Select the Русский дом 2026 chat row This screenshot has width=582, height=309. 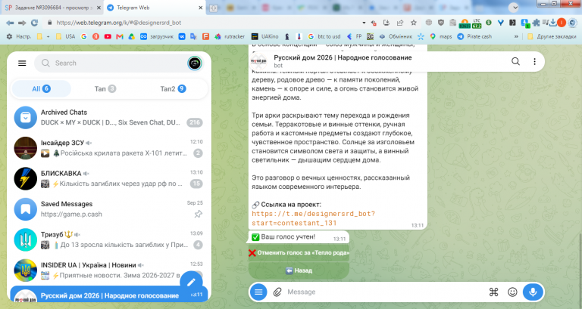(109, 294)
